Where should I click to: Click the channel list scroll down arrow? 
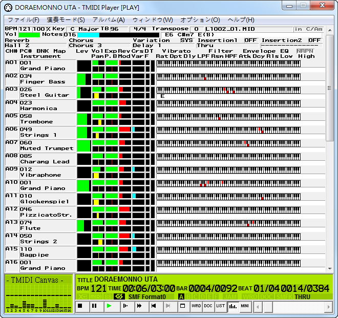330,269
